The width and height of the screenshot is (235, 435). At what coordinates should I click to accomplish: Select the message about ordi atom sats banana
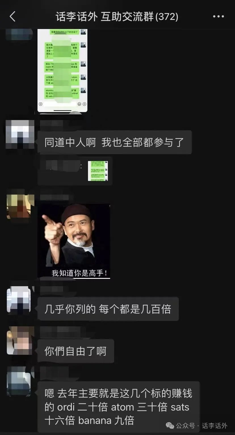point(119,407)
